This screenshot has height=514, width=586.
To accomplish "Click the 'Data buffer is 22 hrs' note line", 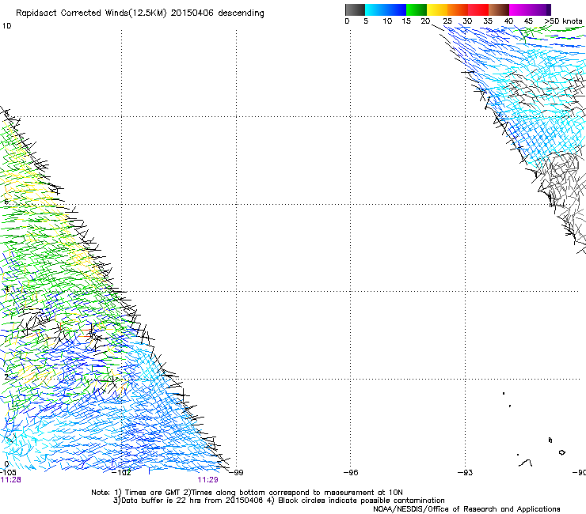I will (279, 501).
